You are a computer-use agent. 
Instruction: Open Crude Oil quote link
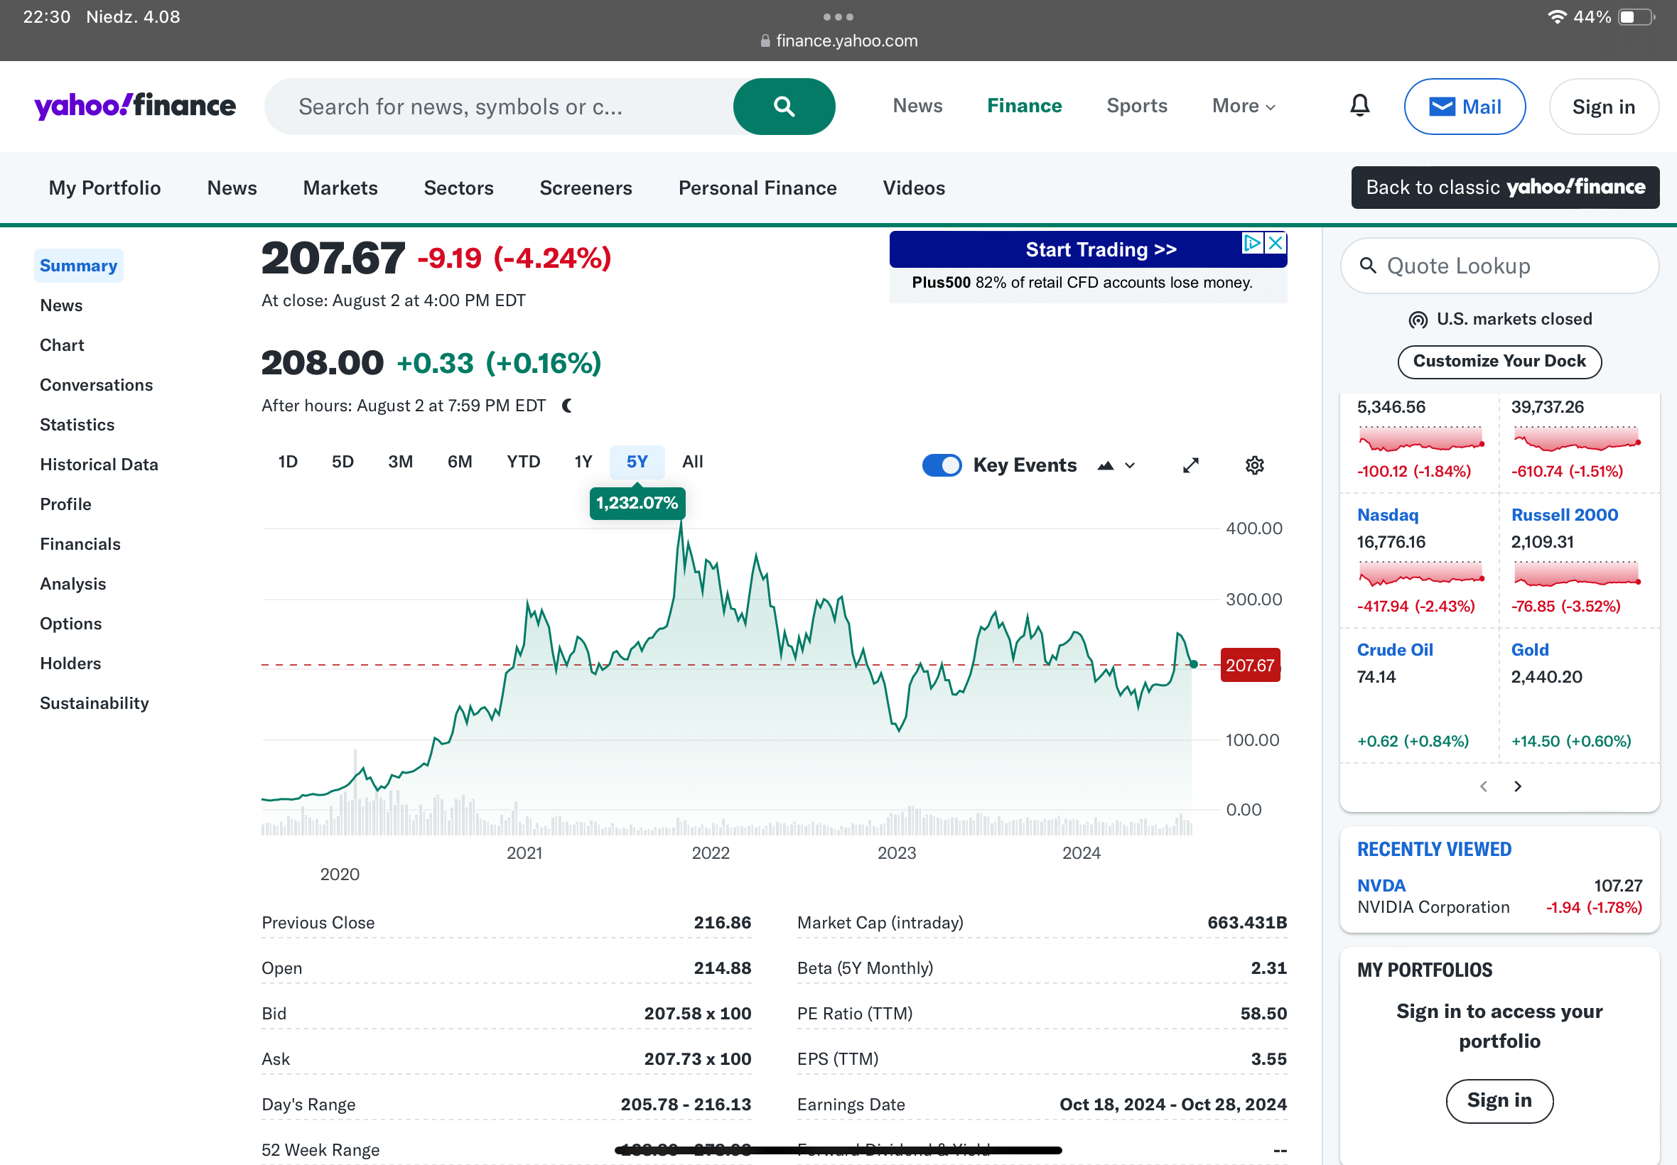click(1394, 650)
